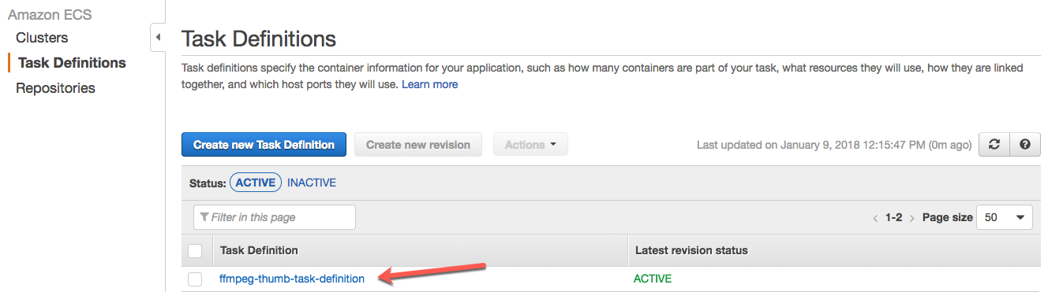
Task: Open the ffmpeg-thumb-task-definition link
Action: [x=292, y=279]
